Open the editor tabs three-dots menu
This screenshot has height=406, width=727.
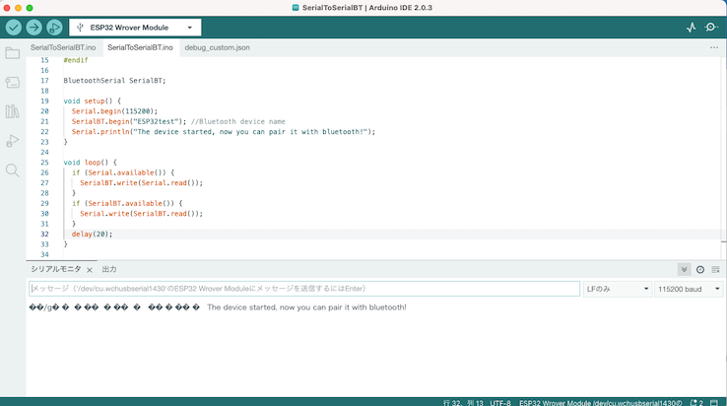714,47
